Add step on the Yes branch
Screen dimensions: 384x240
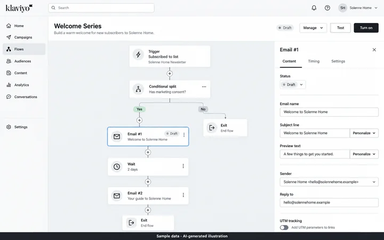tap(139, 120)
